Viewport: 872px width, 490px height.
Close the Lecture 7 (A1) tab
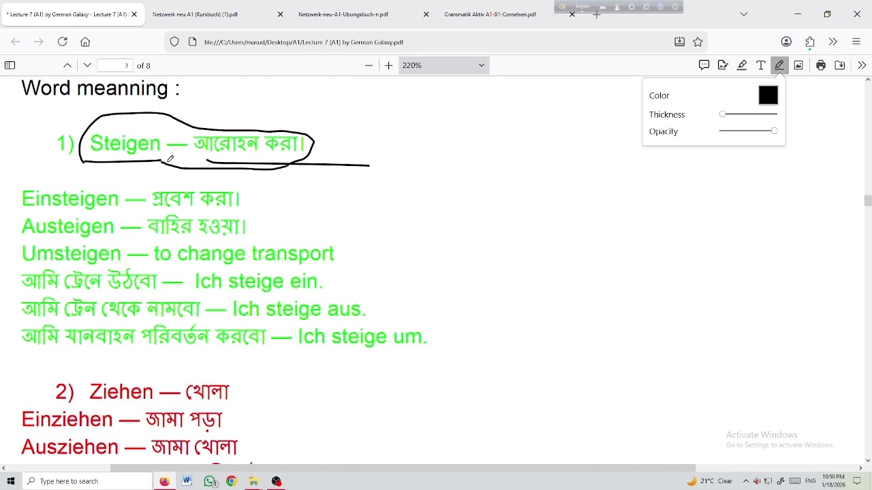134,14
